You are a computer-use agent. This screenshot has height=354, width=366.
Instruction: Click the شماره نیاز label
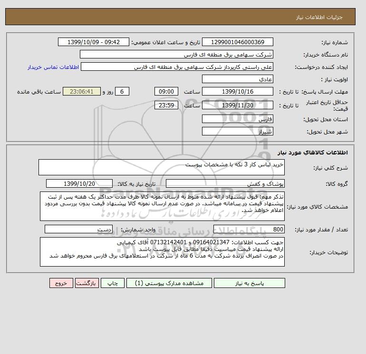tap(335, 42)
